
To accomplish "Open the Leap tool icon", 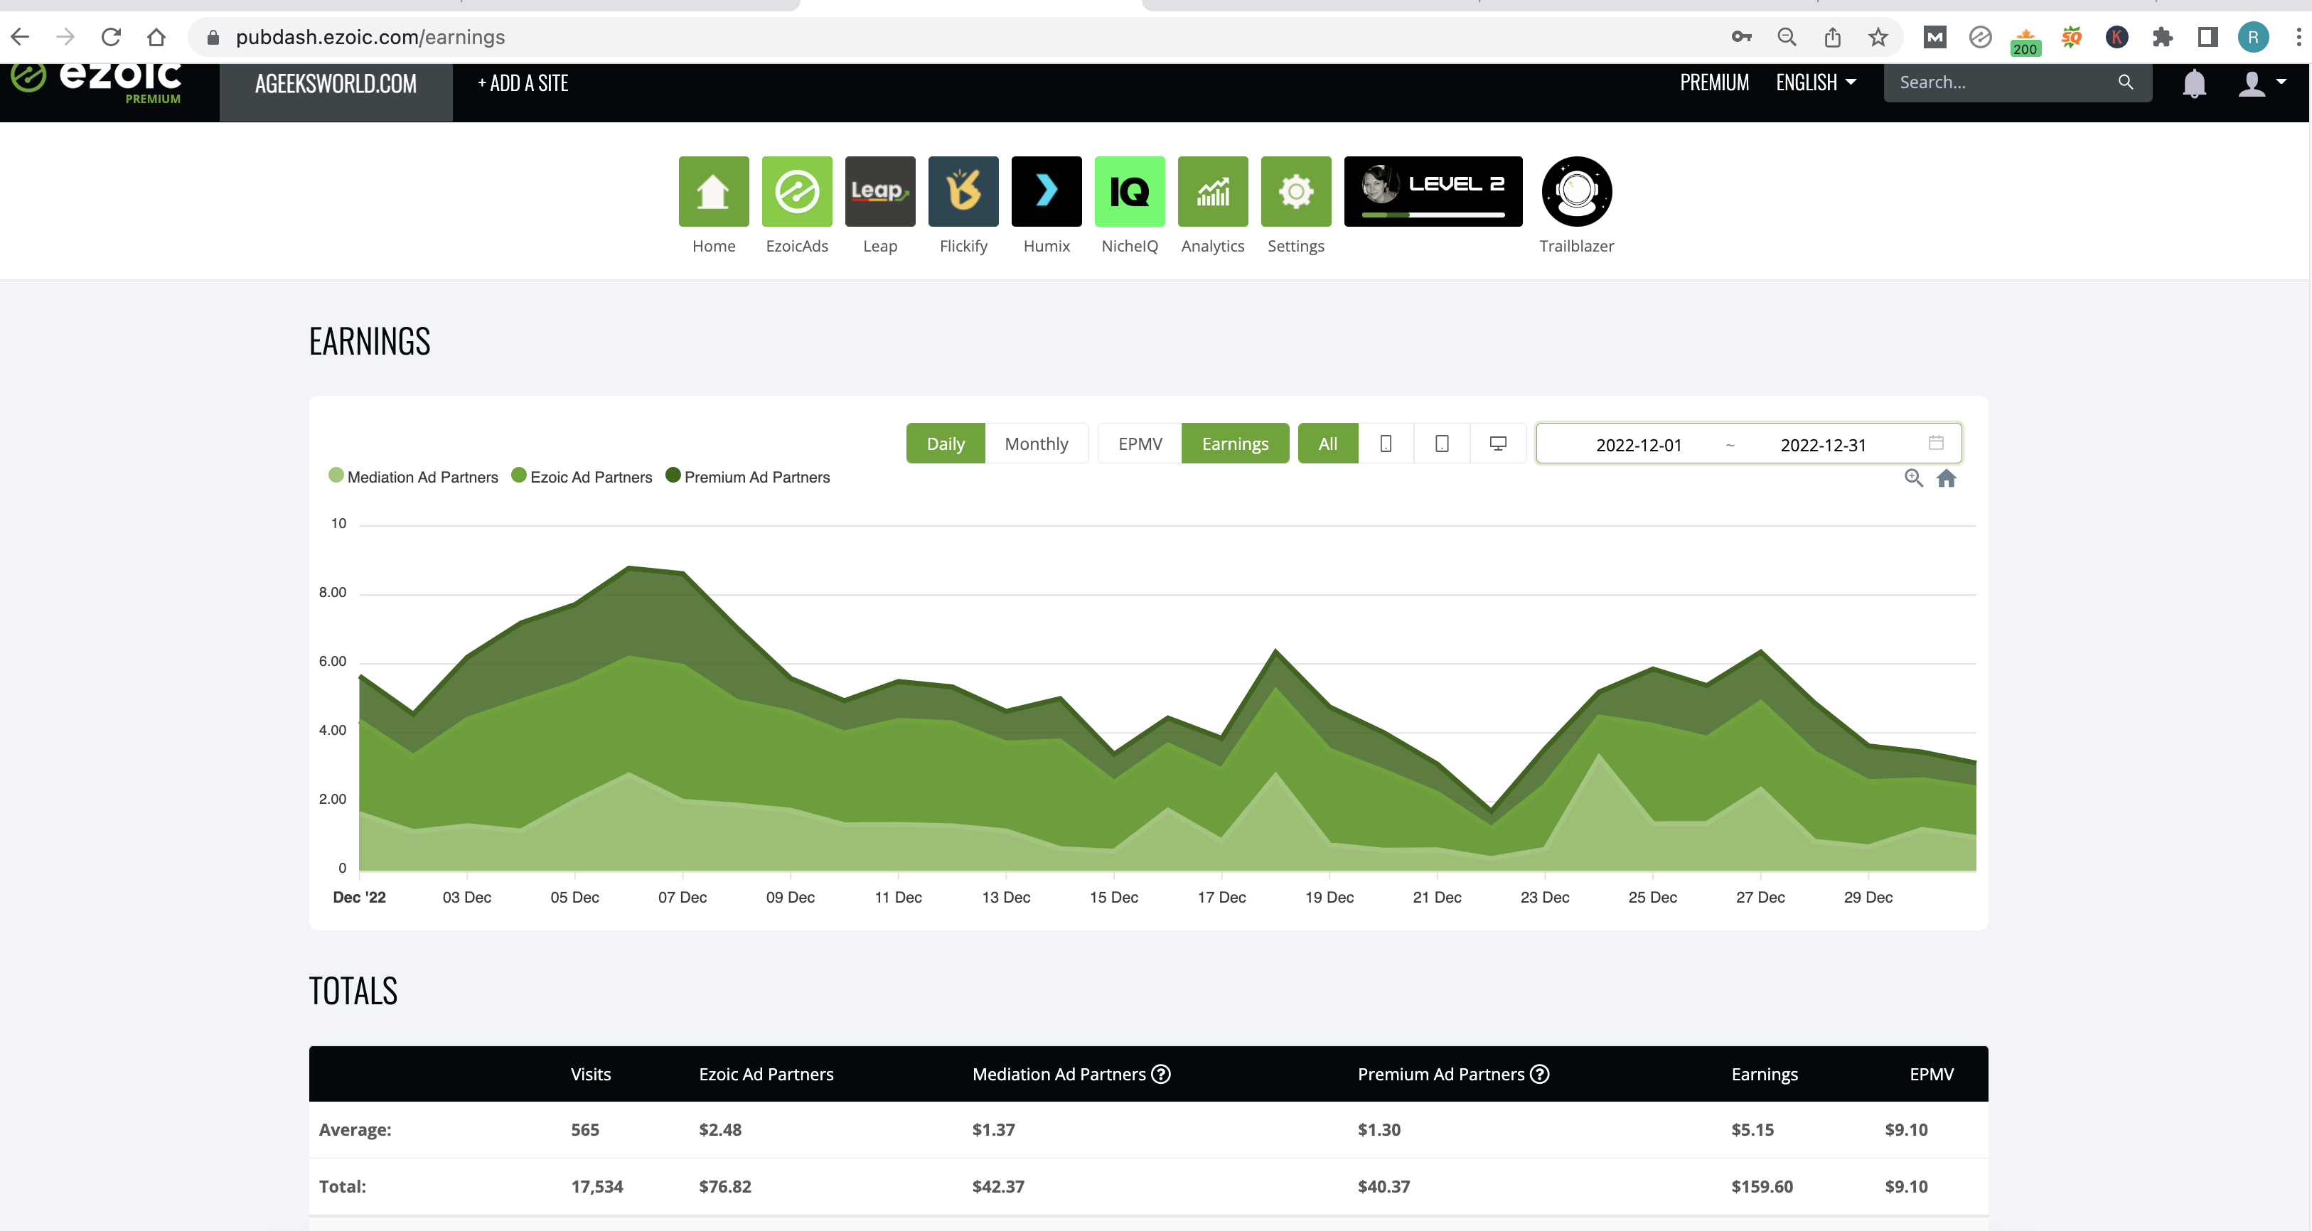I will [879, 191].
